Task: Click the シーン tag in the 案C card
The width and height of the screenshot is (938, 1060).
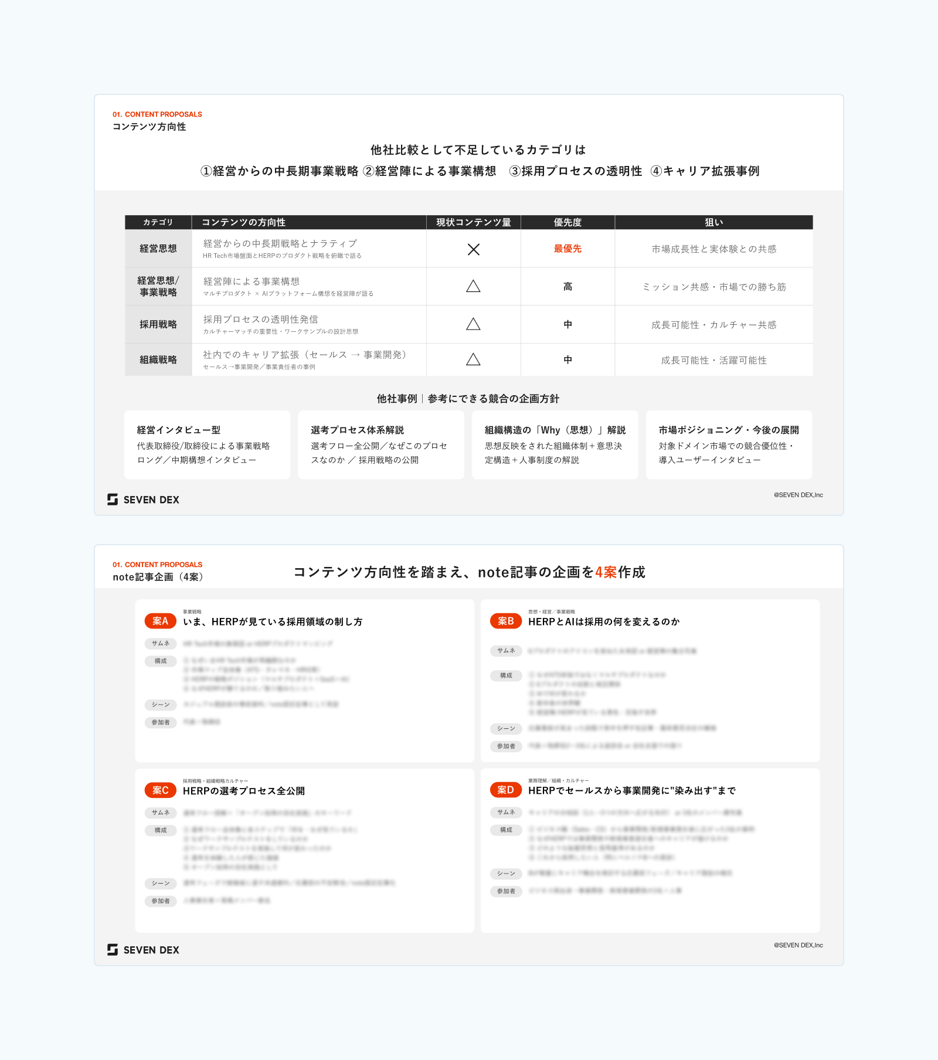Action: [x=161, y=884]
